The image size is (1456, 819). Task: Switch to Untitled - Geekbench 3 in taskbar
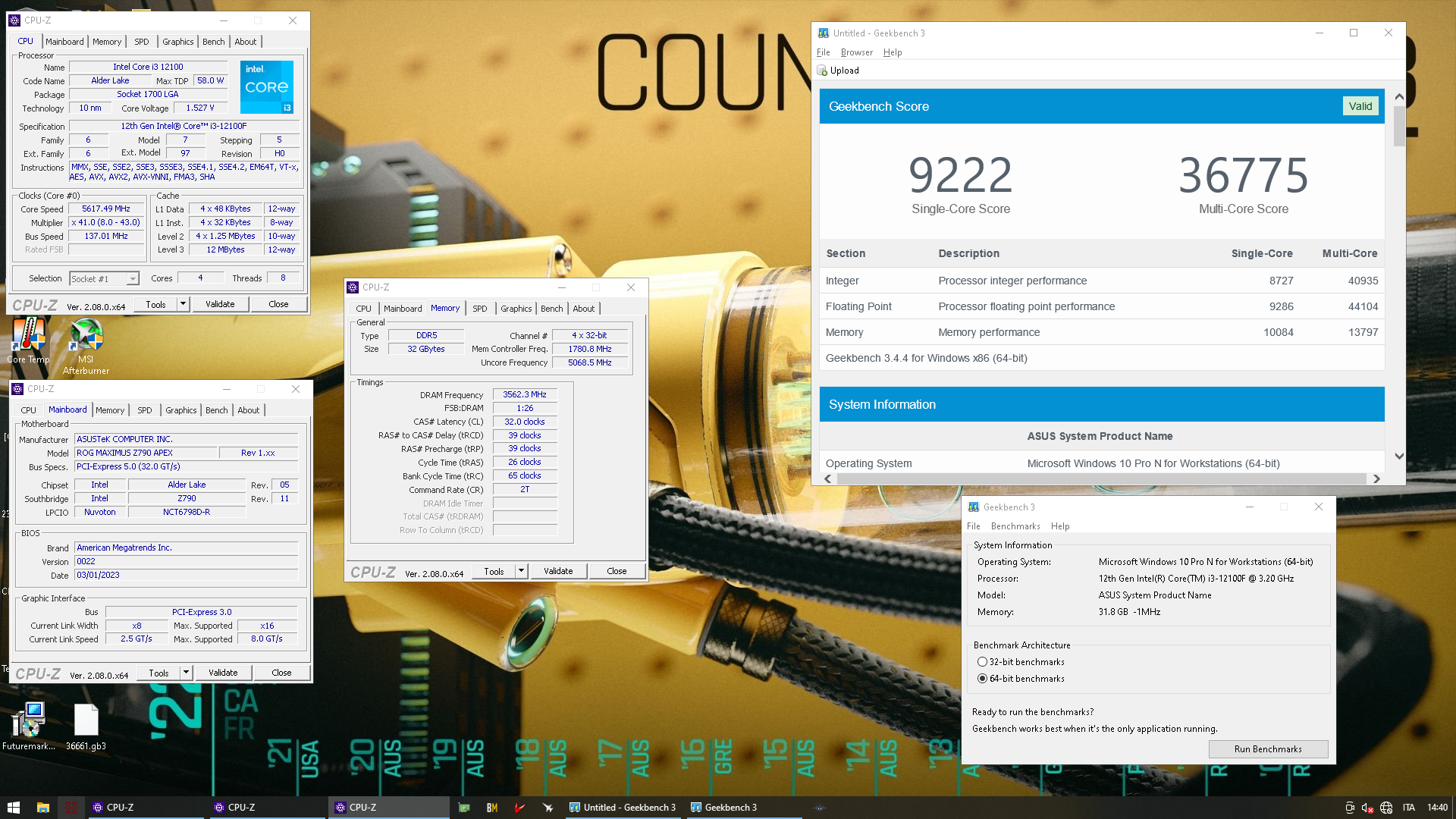[623, 808]
